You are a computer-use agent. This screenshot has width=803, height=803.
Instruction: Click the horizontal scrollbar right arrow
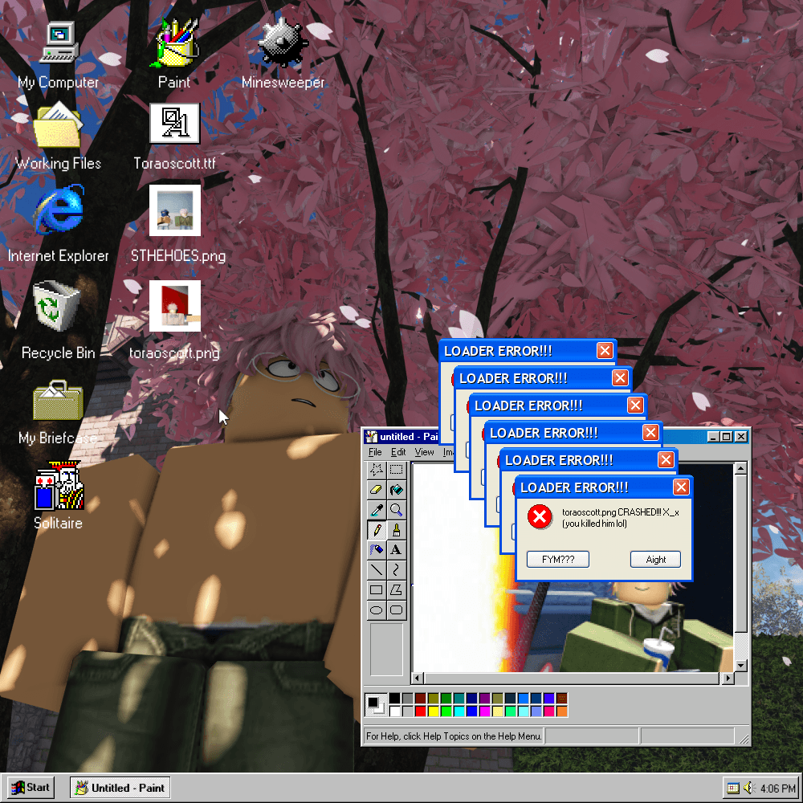point(728,679)
